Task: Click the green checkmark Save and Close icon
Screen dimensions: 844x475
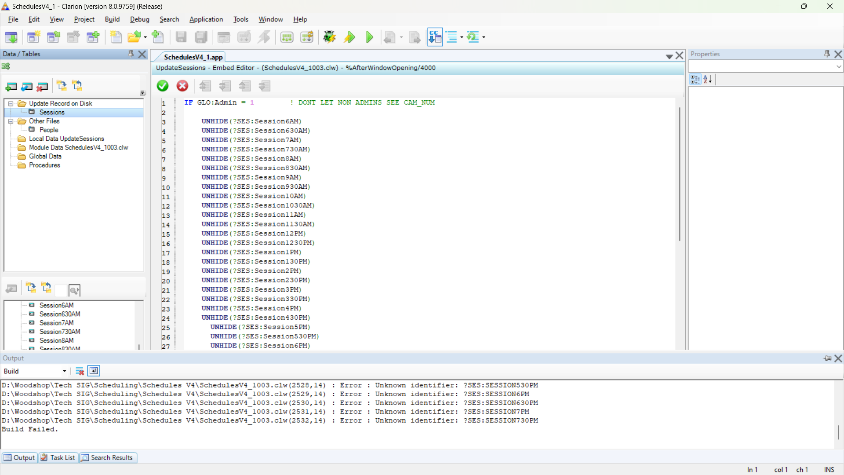Action: 163,86
